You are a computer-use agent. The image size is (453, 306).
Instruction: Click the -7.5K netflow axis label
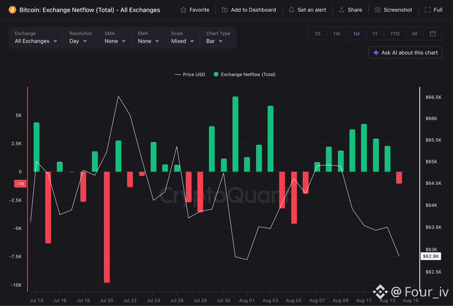click(x=16, y=257)
